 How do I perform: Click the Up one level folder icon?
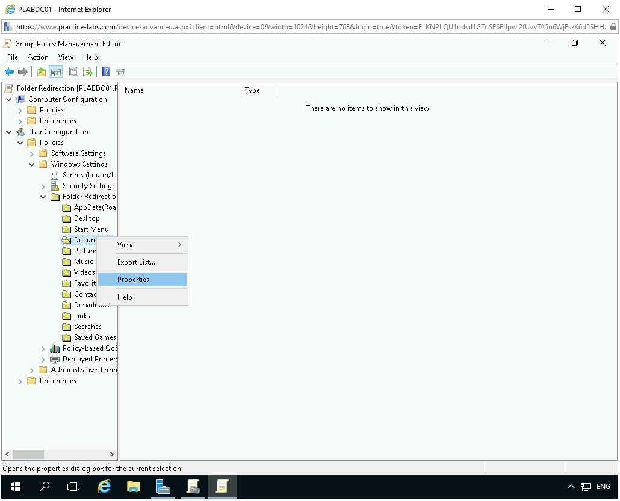click(41, 72)
